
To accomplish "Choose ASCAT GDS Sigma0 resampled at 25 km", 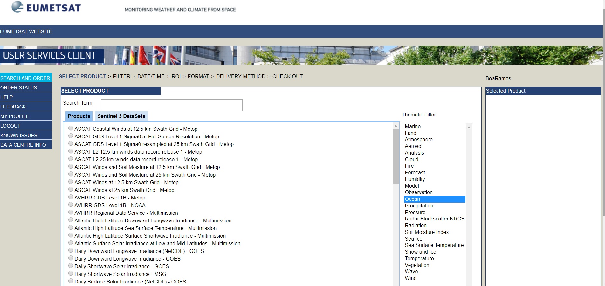I will coord(71,144).
